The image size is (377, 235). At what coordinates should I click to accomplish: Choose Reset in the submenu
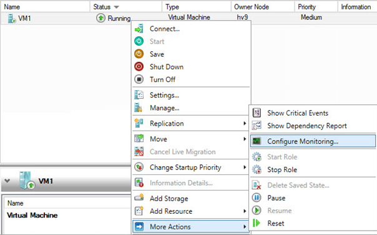tap(276, 223)
